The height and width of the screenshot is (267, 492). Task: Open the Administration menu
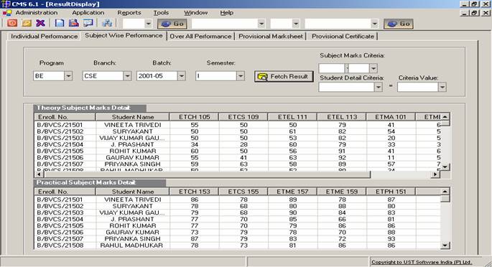tap(37, 12)
